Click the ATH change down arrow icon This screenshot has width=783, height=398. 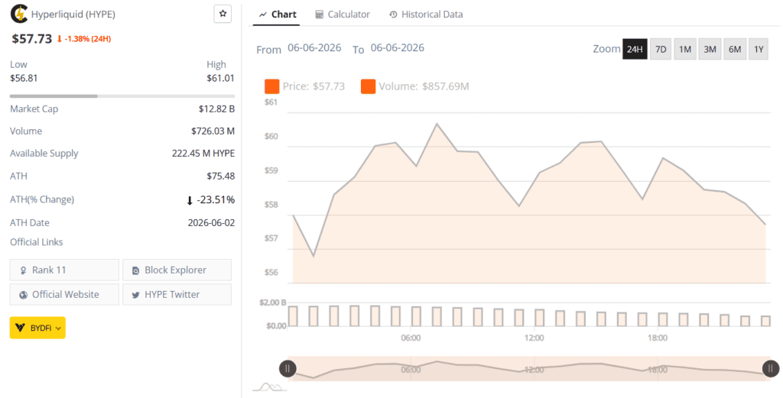(190, 200)
